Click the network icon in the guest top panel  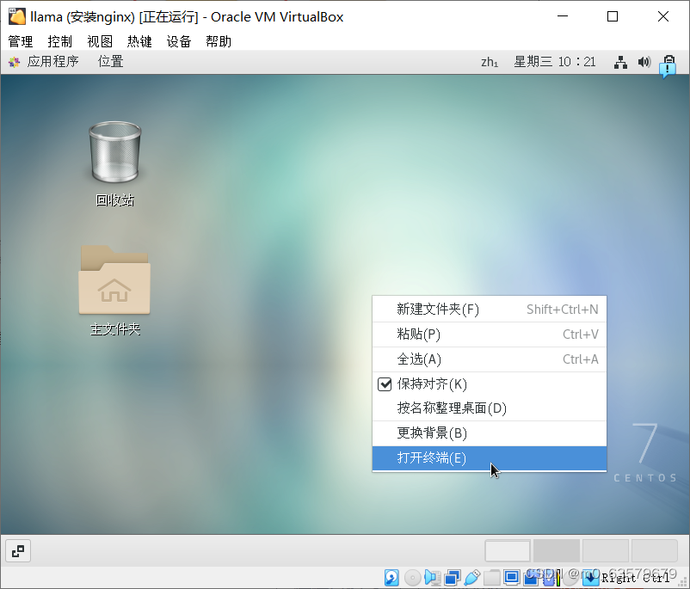point(620,62)
